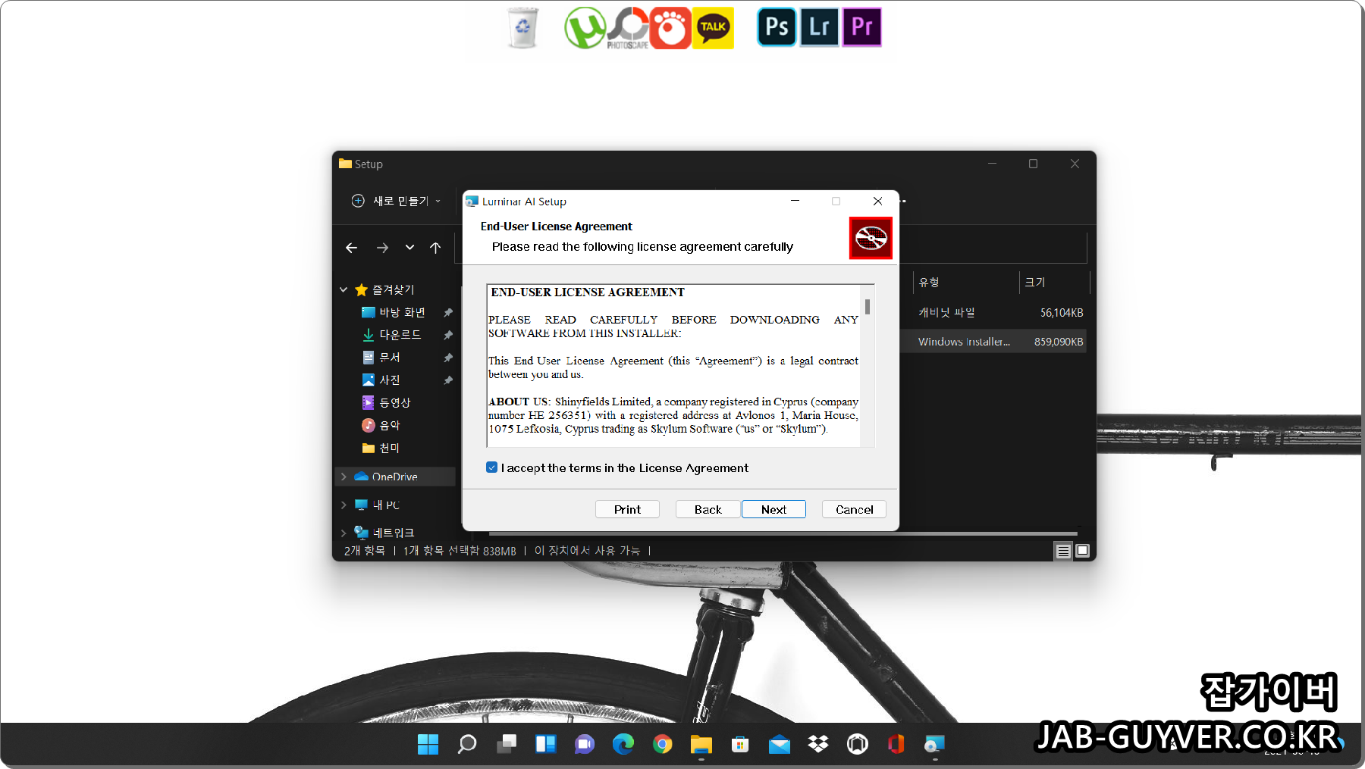Cancel the Luminar AI Setup
The height and width of the screenshot is (769, 1365).
854,509
